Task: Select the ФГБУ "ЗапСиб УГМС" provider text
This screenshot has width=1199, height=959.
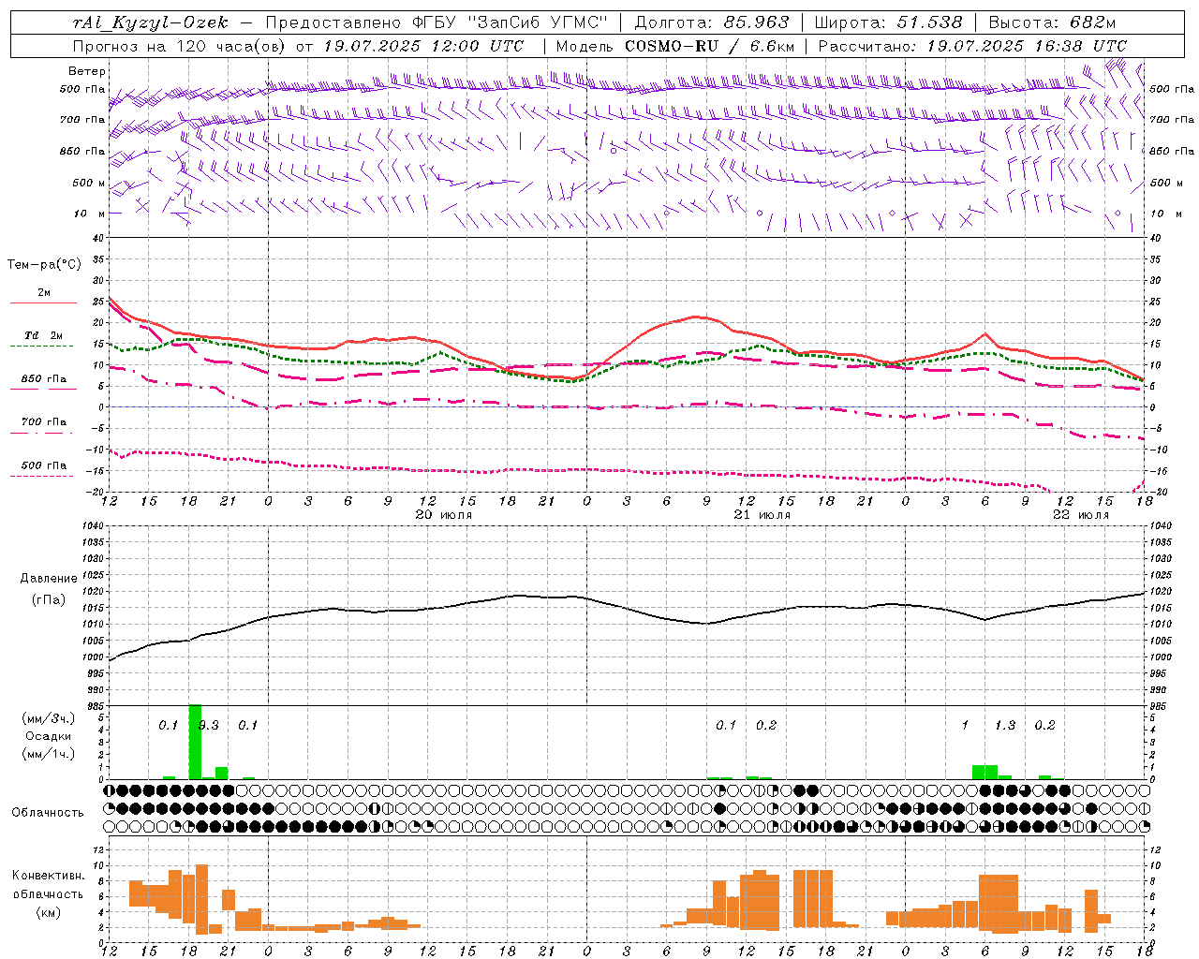Action: coord(510,22)
